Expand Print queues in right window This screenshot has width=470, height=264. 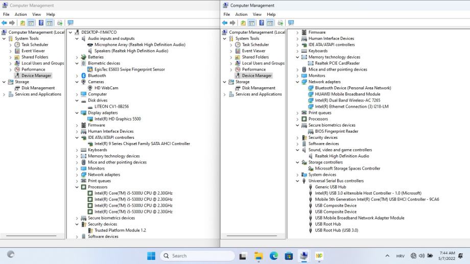point(297,113)
